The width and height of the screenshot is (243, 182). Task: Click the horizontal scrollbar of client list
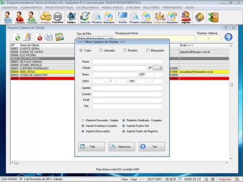point(120,163)
